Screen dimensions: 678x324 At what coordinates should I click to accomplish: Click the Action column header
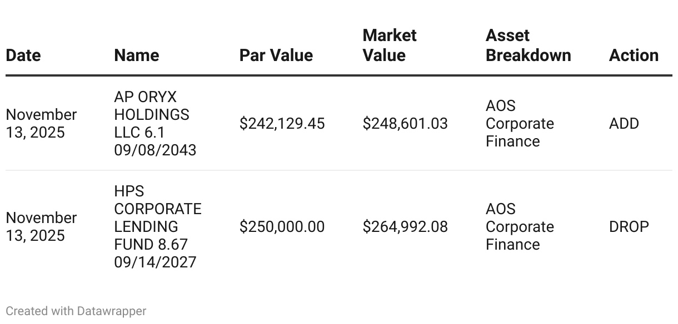pos(634,55)
